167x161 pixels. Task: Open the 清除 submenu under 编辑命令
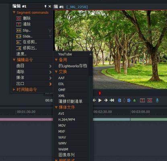(x=32, y=72)
